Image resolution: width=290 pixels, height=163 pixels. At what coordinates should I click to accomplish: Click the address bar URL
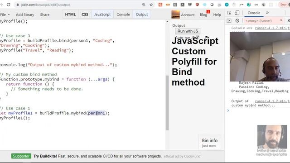point(45,5)
